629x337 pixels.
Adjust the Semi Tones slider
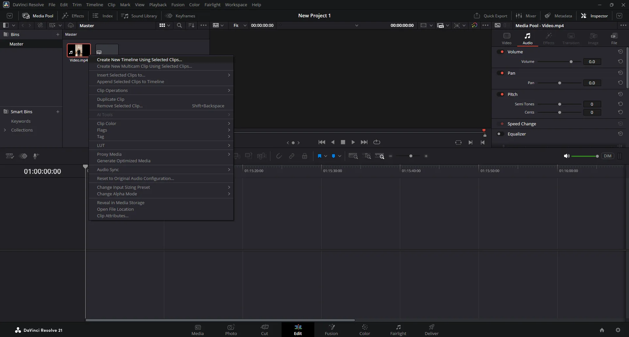click(x=560, y=104)
